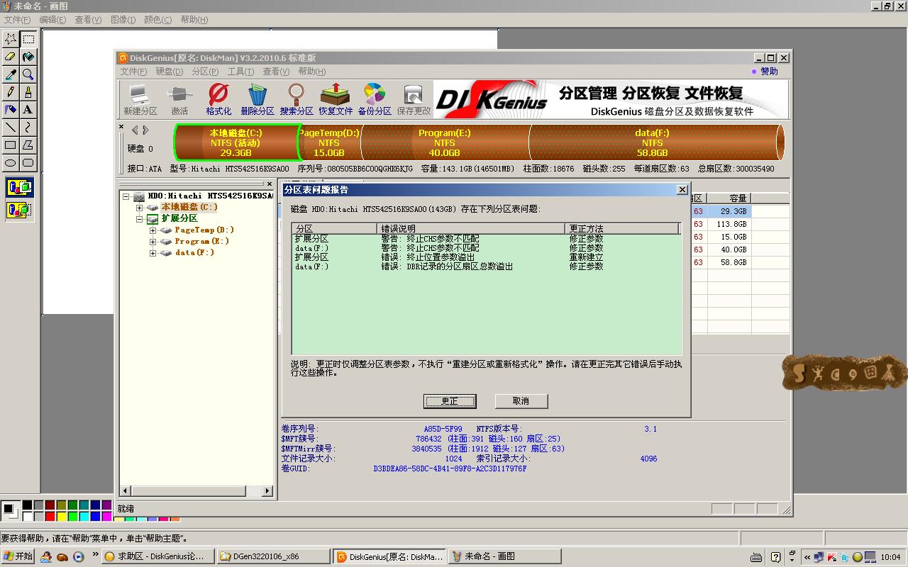
Task: Choose the brush tool in Paint
Action: (28, 92)
